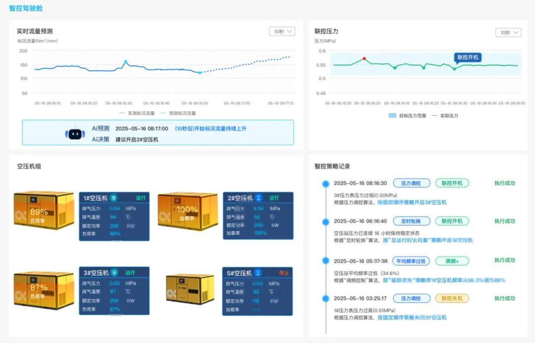535x343 pixels.
Task: Select the 压力调控 tag on the 08:16:30 record
Action: [411, 183]
